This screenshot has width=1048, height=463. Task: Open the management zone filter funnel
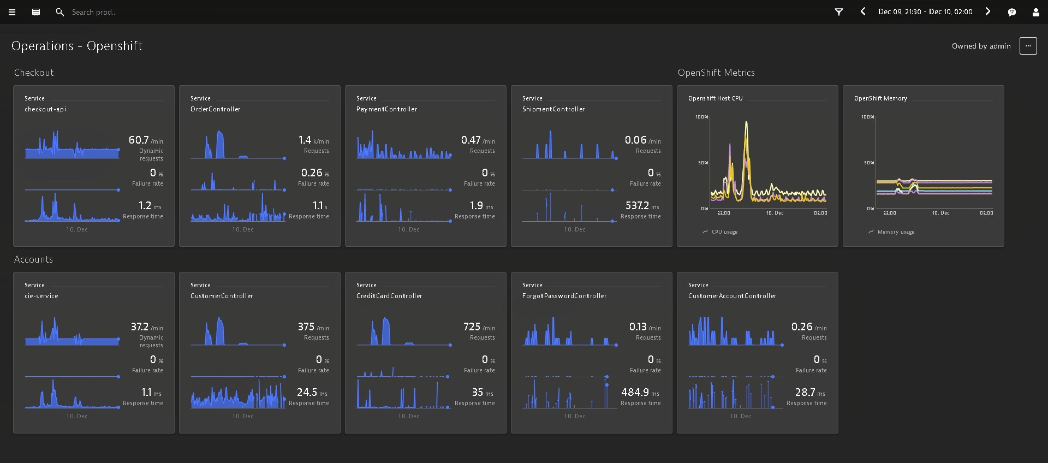coord(839,12)
